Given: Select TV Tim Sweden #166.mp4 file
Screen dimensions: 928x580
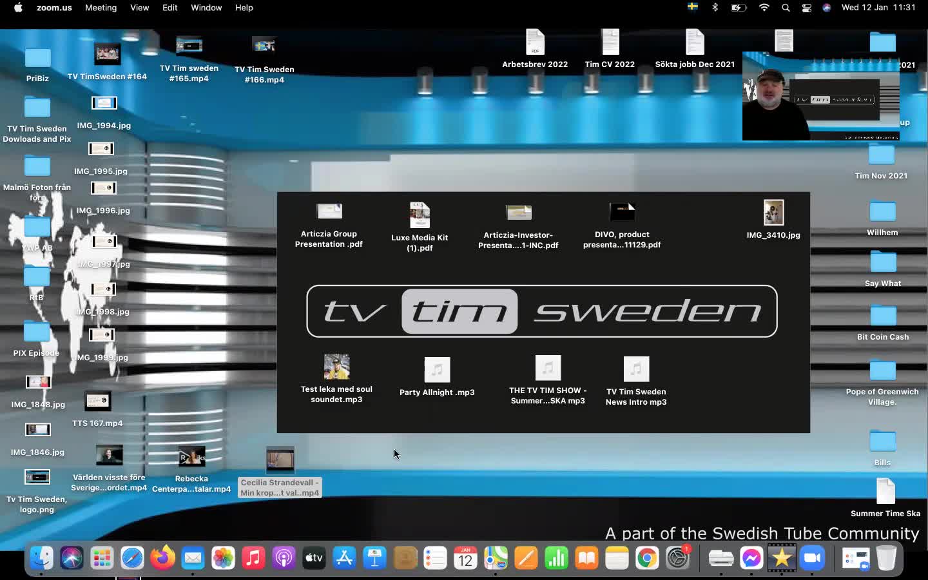Looking at the screenshot, I should coord(264,61).
